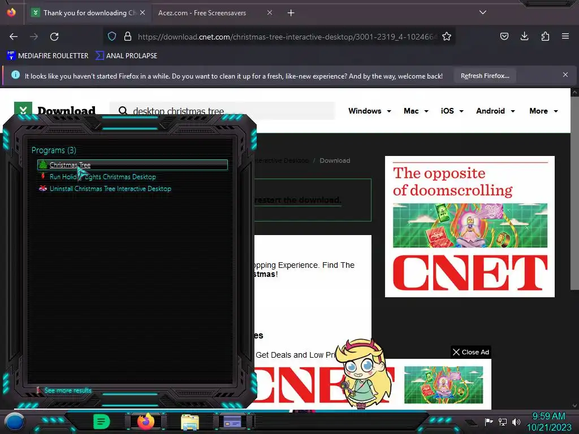Open Firefox downloads panel
Image resolution: width=579 pixels, height=434 pixels.
pos(524,36)
